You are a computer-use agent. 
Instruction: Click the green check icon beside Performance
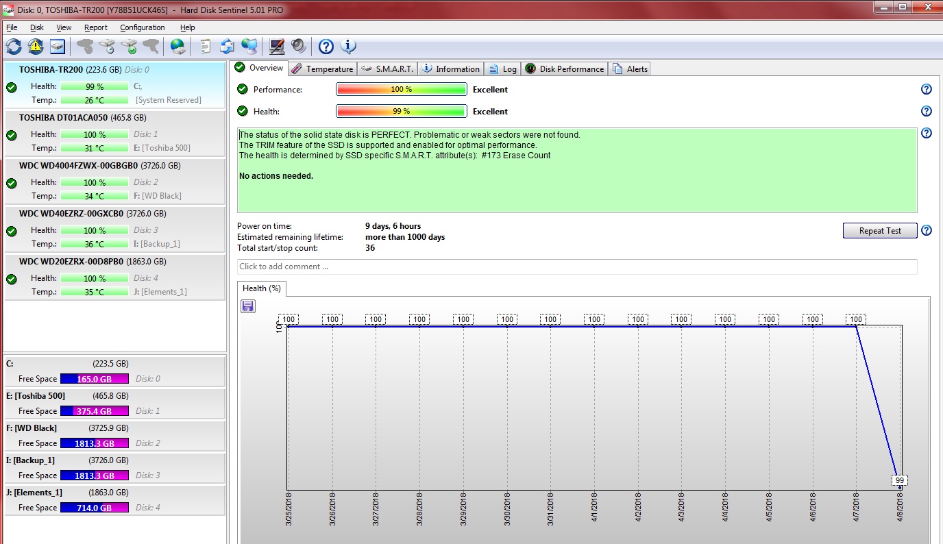(243, 89)
